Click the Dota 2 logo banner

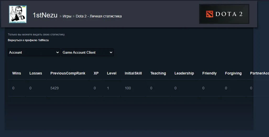point(224,14)
